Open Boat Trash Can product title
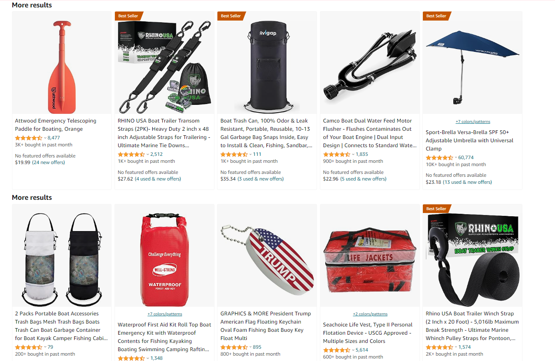This screenshot has width=555, height=361. click(x=266, y=133)
